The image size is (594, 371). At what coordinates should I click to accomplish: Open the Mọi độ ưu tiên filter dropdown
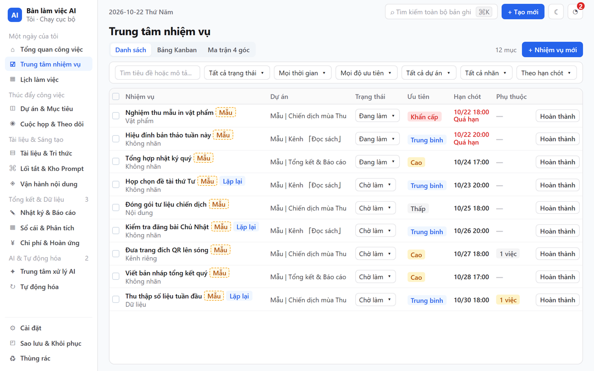tap(366, 73)
